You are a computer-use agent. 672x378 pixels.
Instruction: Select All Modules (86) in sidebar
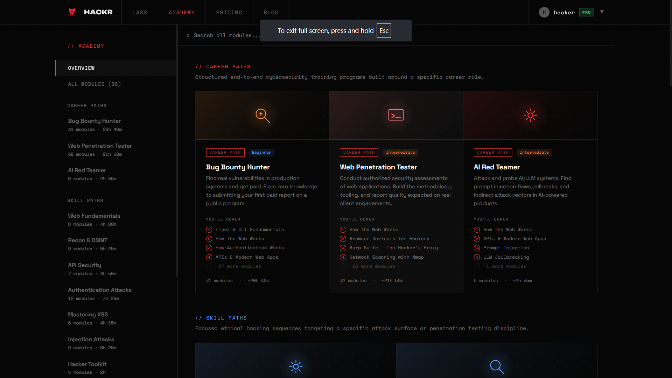[x=94, y=84]
